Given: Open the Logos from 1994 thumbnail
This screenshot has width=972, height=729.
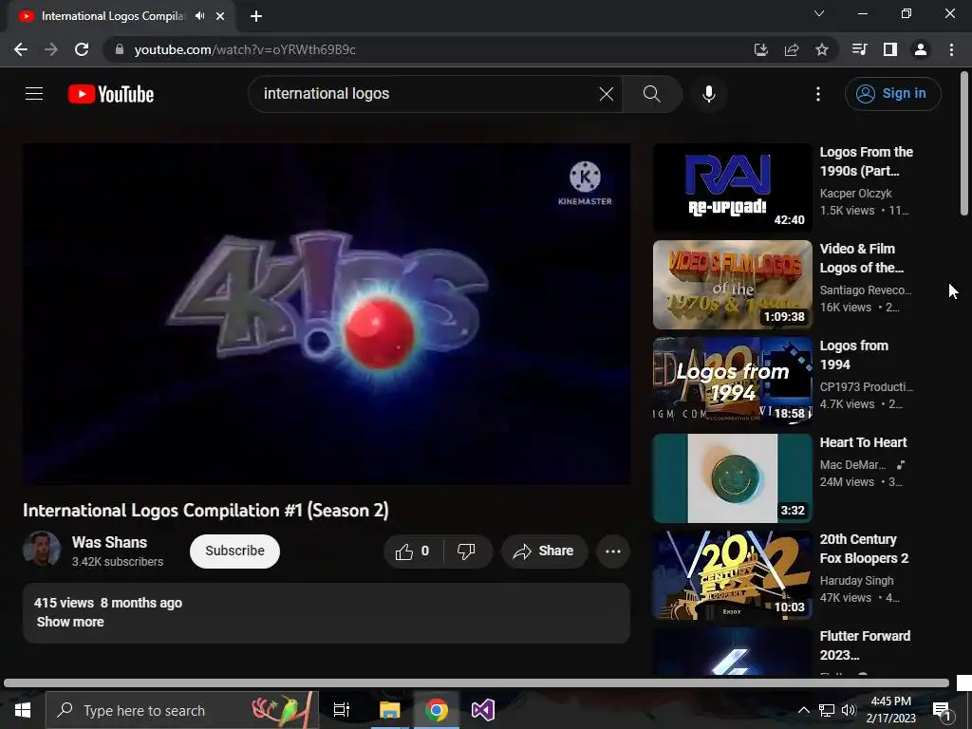Looking at the screenshot, I should [x=732, y=382].
